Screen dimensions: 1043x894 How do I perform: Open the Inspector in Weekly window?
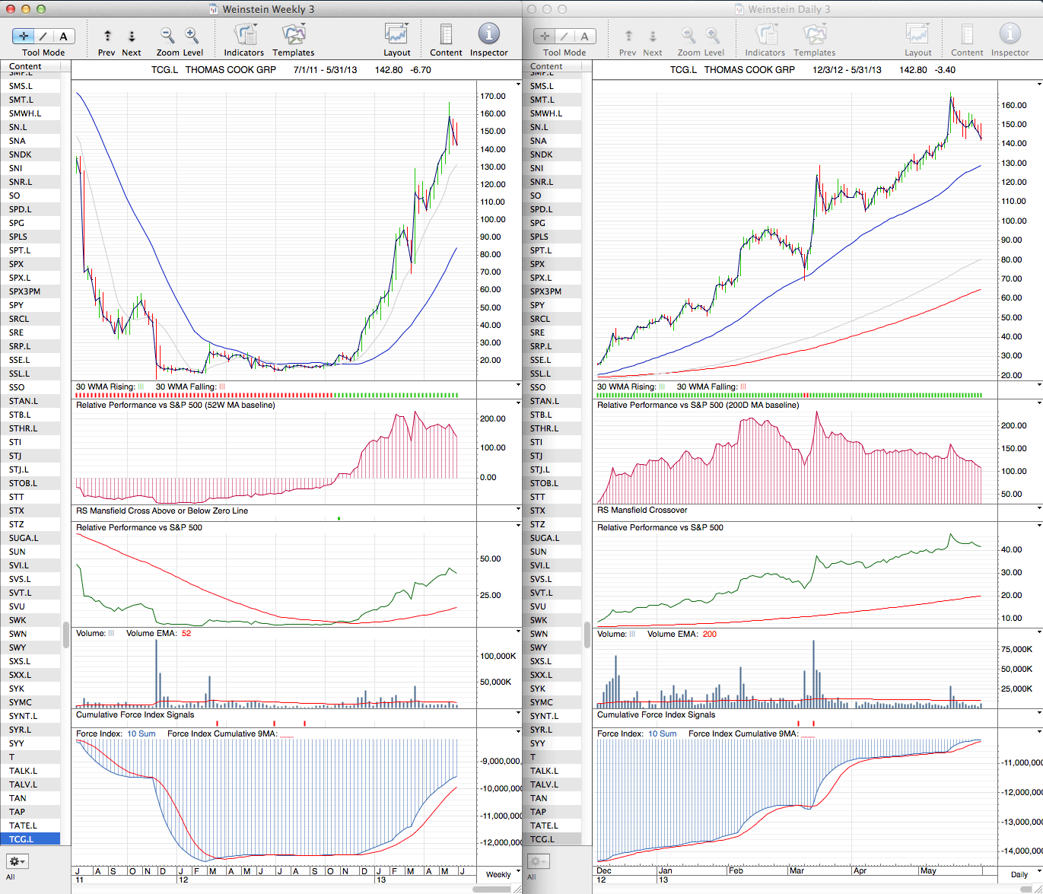pyautogui.click(x=488, y=36)
